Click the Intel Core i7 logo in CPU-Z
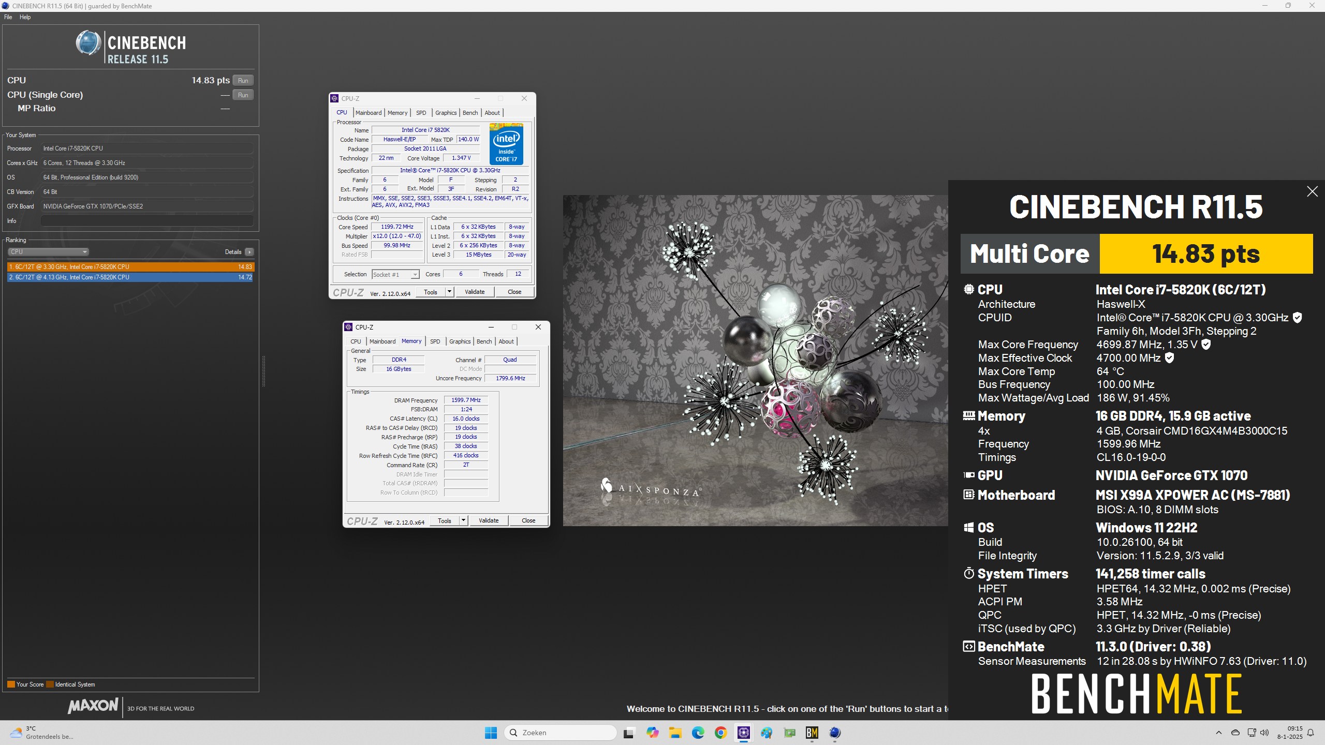The image size is (1325, 745). pos(506,144)
